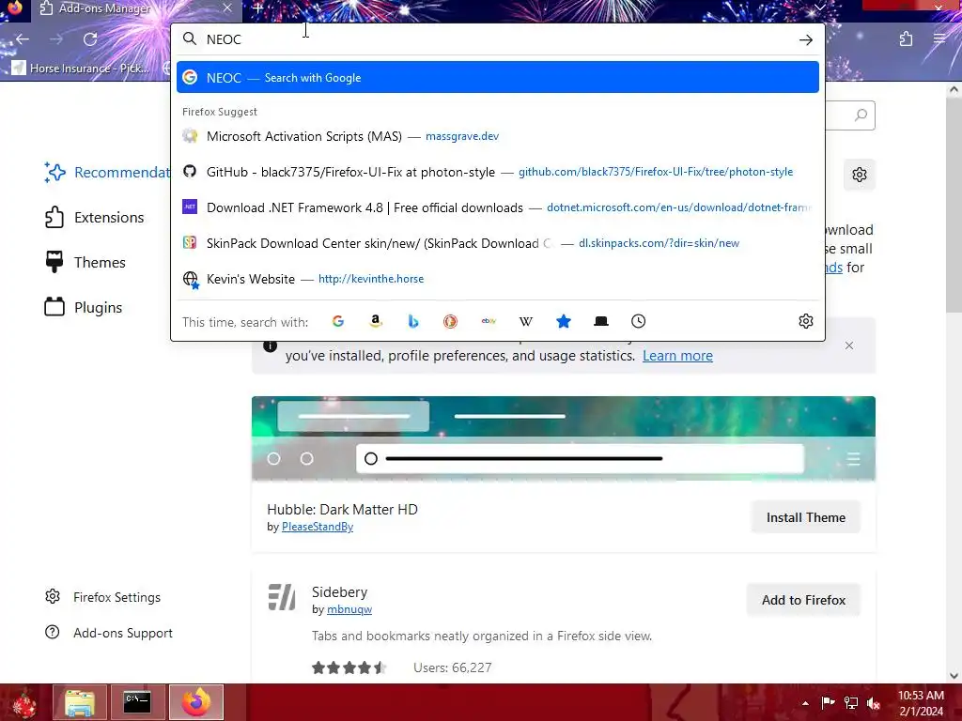This screenshot has height=721, width=962.
Task: Open List all tabs dropdown arrow
Action: 819,8
